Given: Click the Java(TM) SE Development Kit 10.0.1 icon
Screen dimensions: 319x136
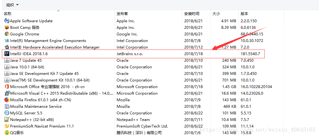Looking at the screenshot, I should pyautogui.click(x=7, y=80).
